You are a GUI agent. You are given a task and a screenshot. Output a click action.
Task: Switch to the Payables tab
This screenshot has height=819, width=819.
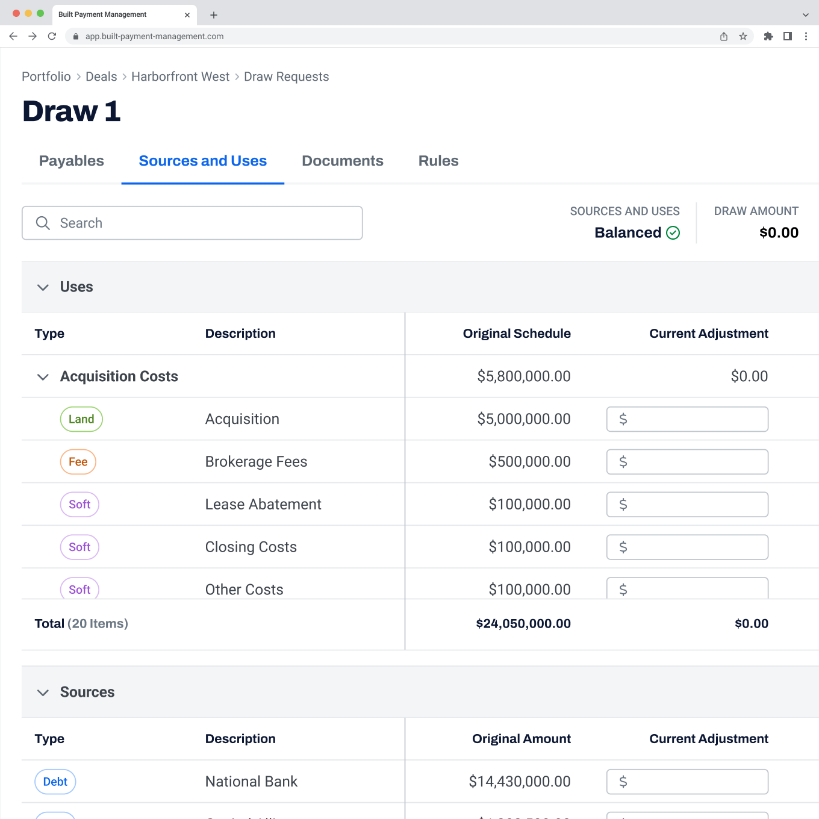click(71, 161)
